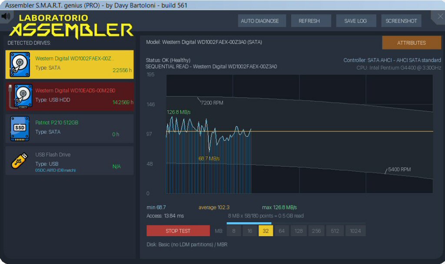Click the average 102.3 readout
Viewport: 445px width, 264px height.
(214, 207)
